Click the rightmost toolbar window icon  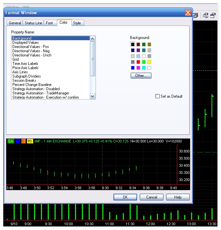(x=213, y=15)
